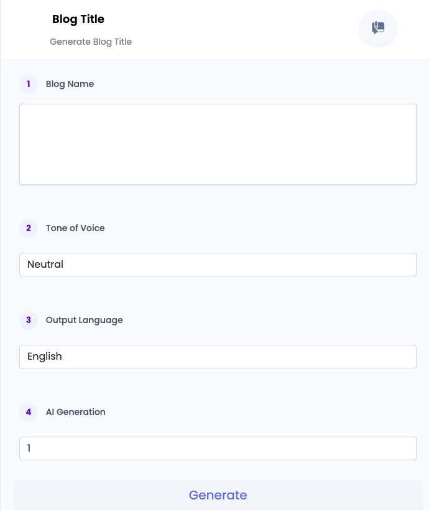Screen dimensions: 429x510
Task: Focus the Blog Name text area
Action: 218,144
